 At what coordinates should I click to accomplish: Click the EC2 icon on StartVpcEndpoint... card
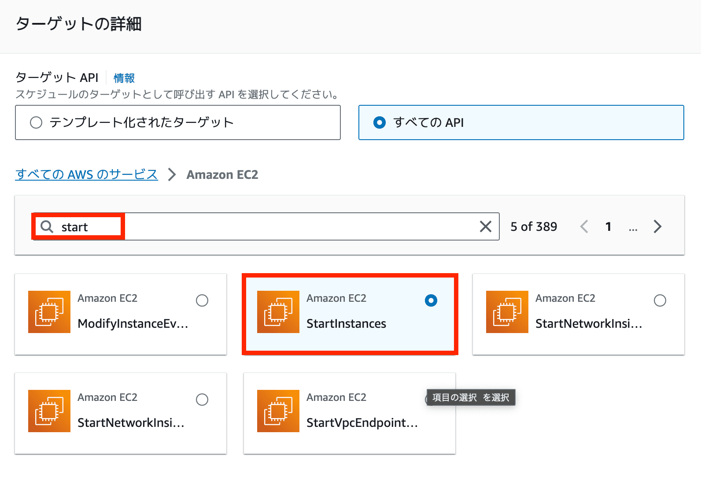(278, 411)
